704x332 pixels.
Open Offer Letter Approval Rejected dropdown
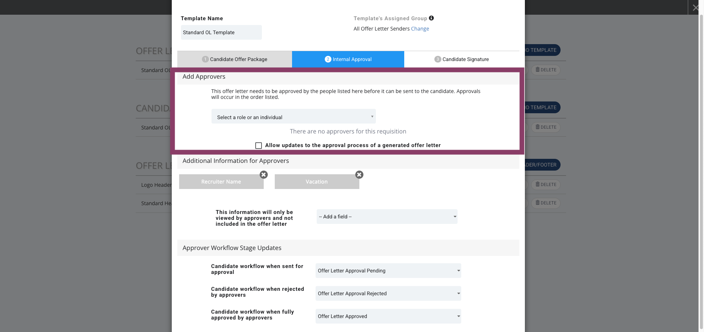[x=388, y=293]
